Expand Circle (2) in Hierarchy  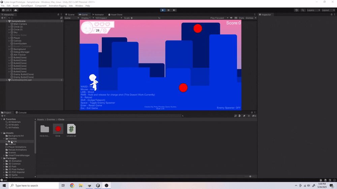9,27
